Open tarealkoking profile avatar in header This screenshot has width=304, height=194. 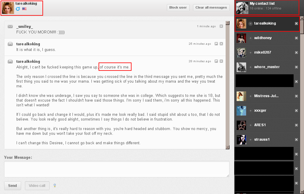point(8,8)
